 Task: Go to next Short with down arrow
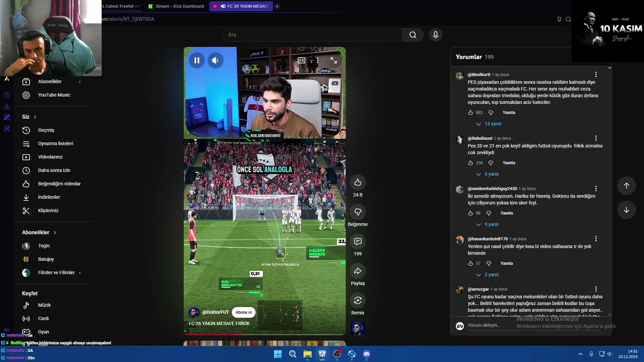(626, 210)
